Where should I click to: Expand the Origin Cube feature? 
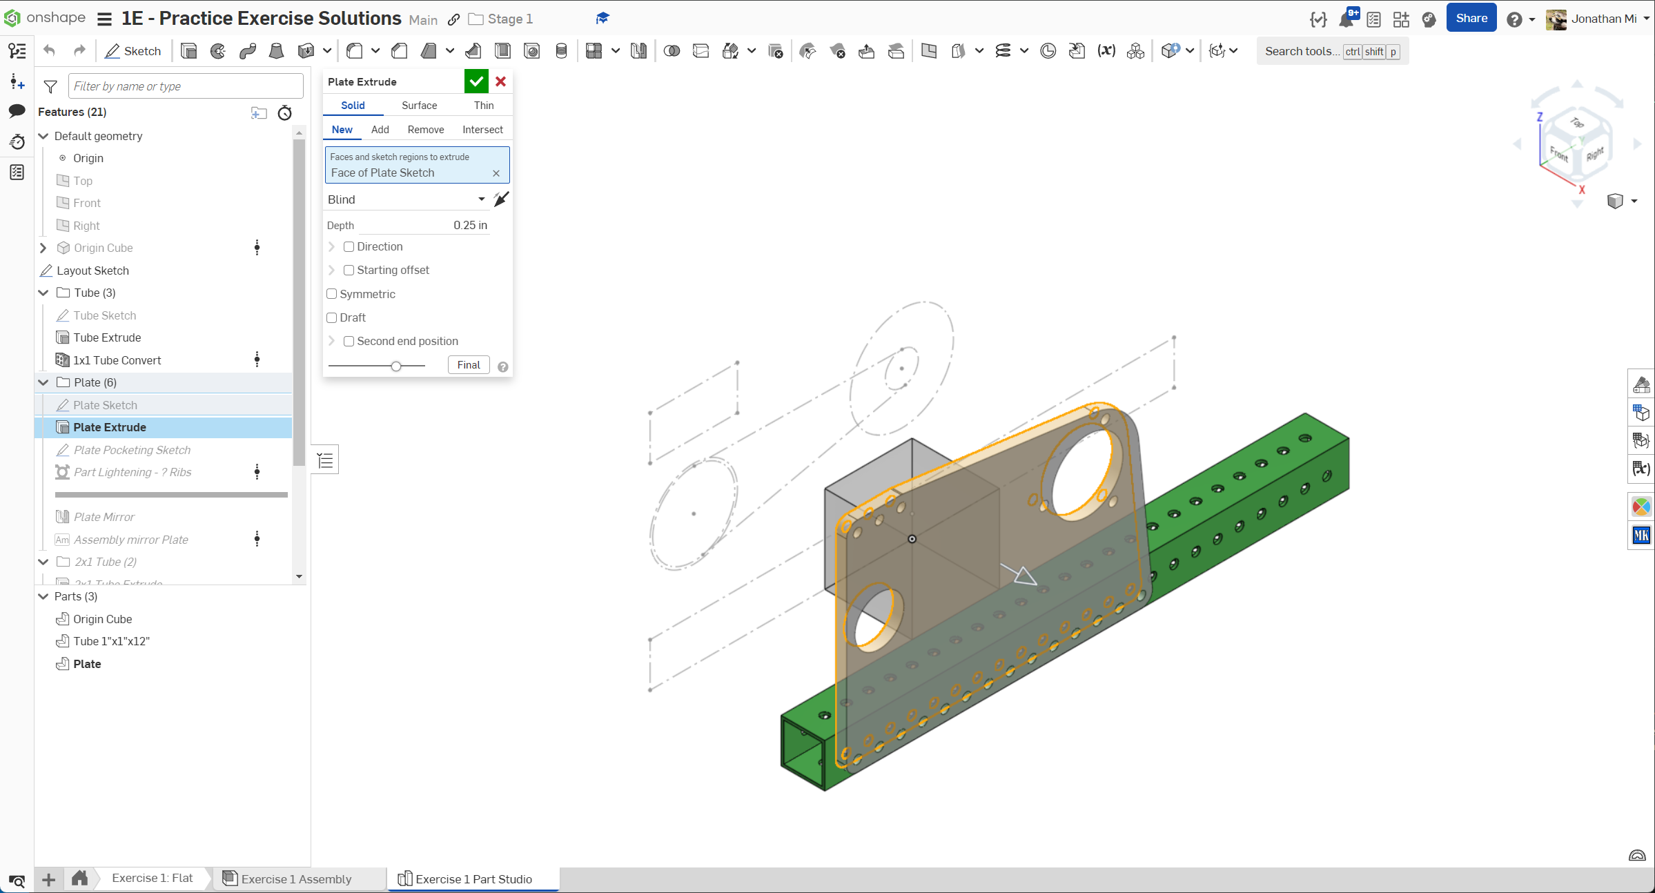(43, 248)
